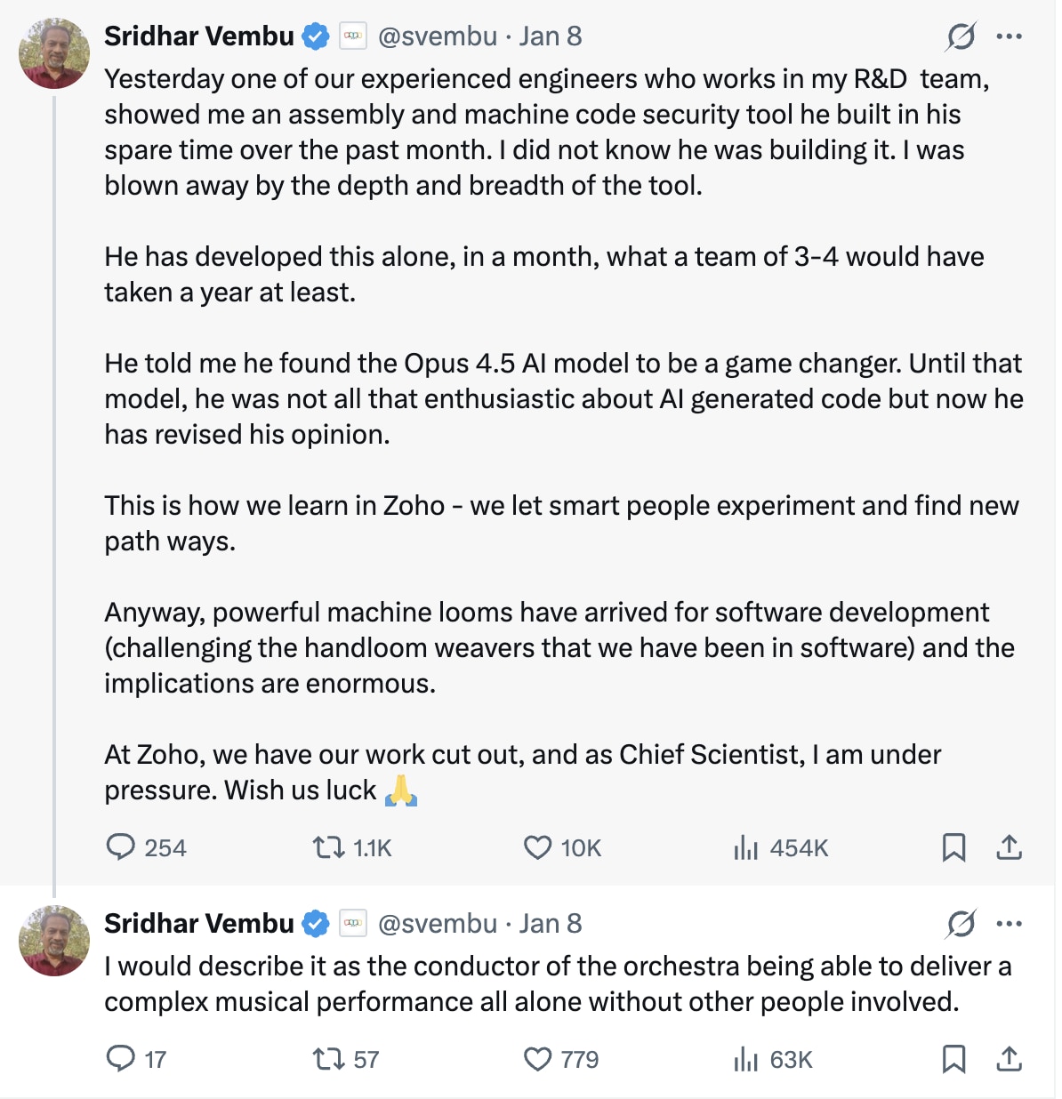Expand the affiliate badge next to the username
Image resolution: width=1062 pixels, height=1099 pixels.
(x=352, y=36)
